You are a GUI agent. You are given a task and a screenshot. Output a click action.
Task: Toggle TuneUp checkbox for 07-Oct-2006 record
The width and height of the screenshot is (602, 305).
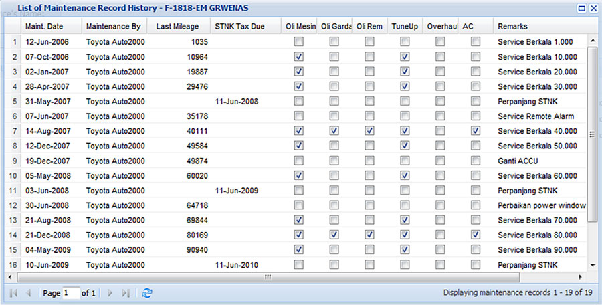click(405, 57)
